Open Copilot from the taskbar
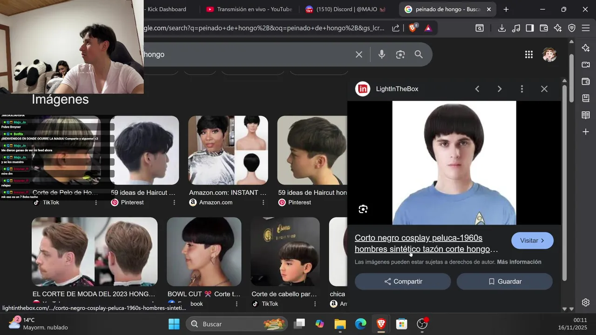This screenshot has height=335, width=596. click(x=319, y=324)
